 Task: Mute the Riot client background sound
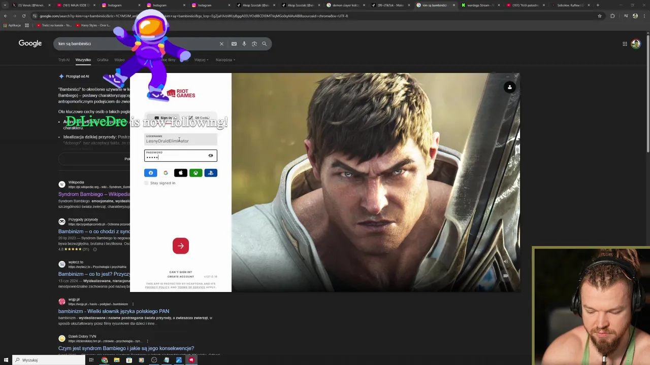(506, 262)
